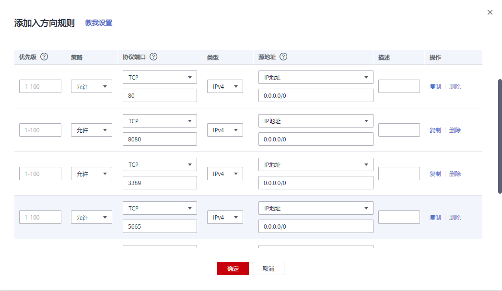
Task: Click 删除 for the port 80 rule
Action: click(x=455, y=86)
